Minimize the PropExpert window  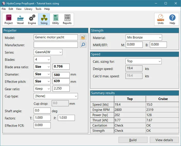point(156,3)
